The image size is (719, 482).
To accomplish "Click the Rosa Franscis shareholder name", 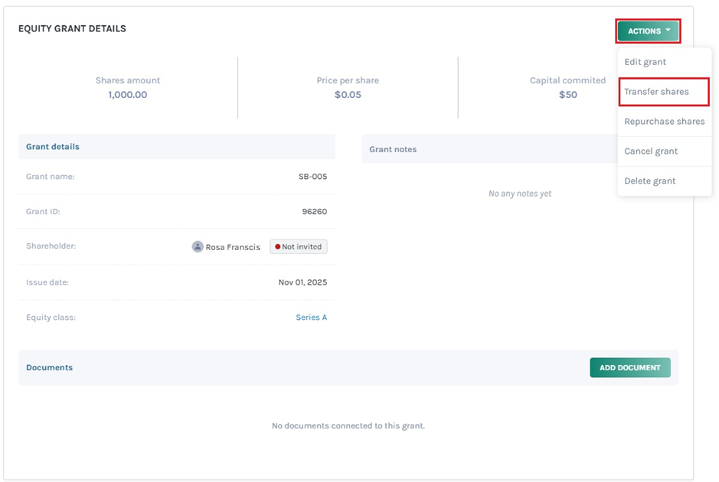I will pos(233,247).
